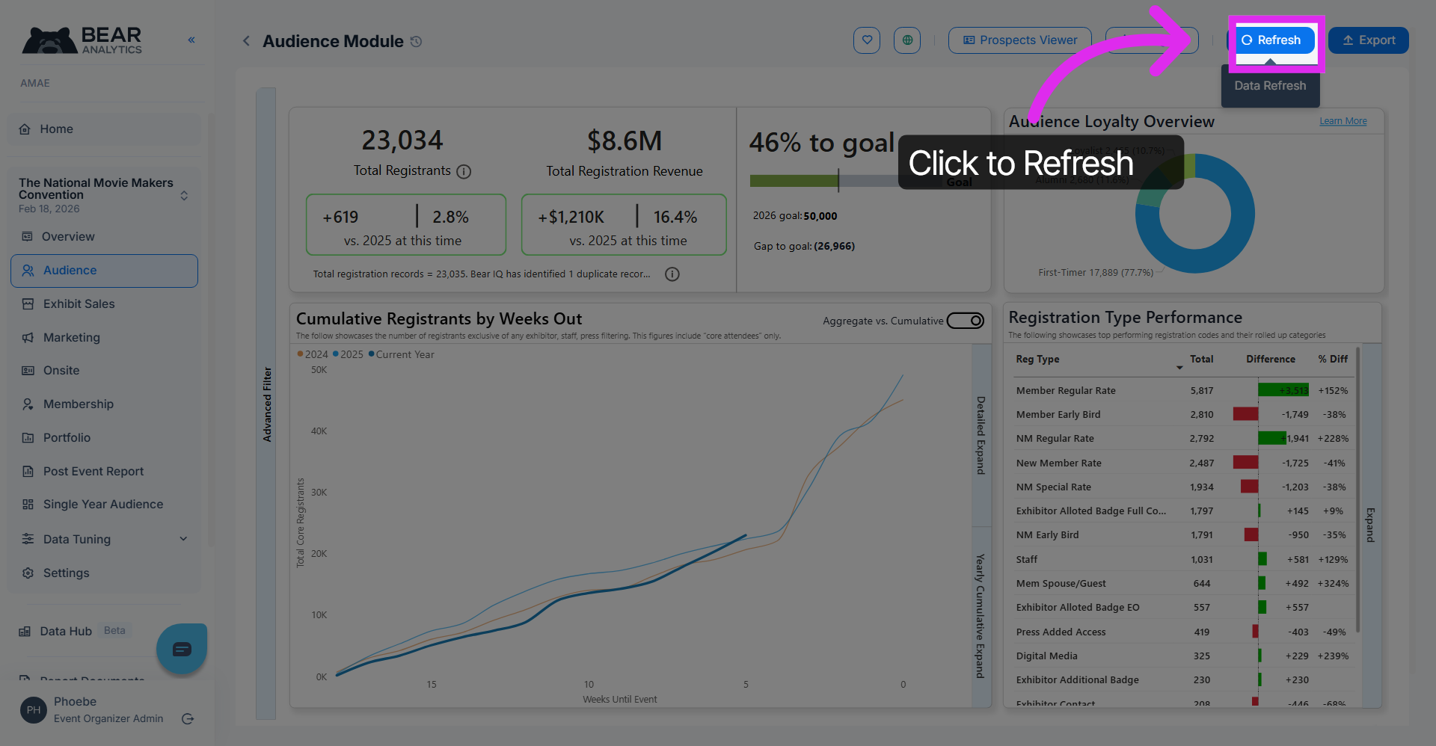The image size is (1436, 746).
Task: Open Exhibit Sales
Action: [x=104, y=304]
